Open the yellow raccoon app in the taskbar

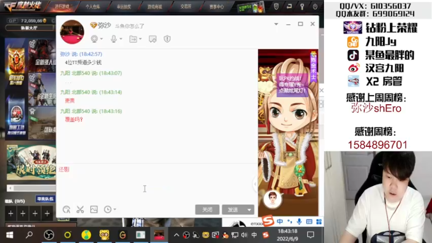(x=104, y=235)
